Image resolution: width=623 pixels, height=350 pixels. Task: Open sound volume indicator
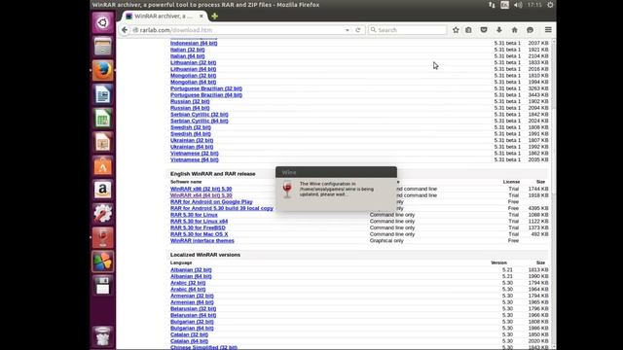pos(518,5)
